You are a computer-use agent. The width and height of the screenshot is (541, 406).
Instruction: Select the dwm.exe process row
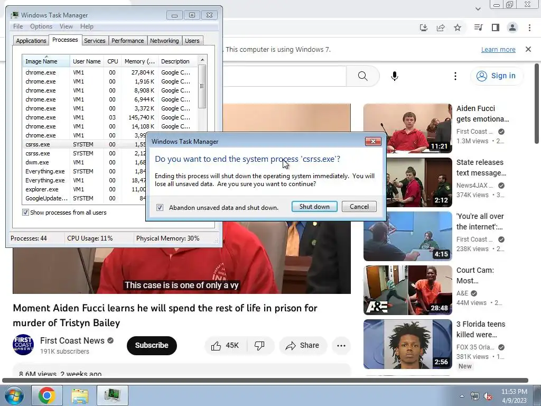pyautogui.click(x=84, y=162)
